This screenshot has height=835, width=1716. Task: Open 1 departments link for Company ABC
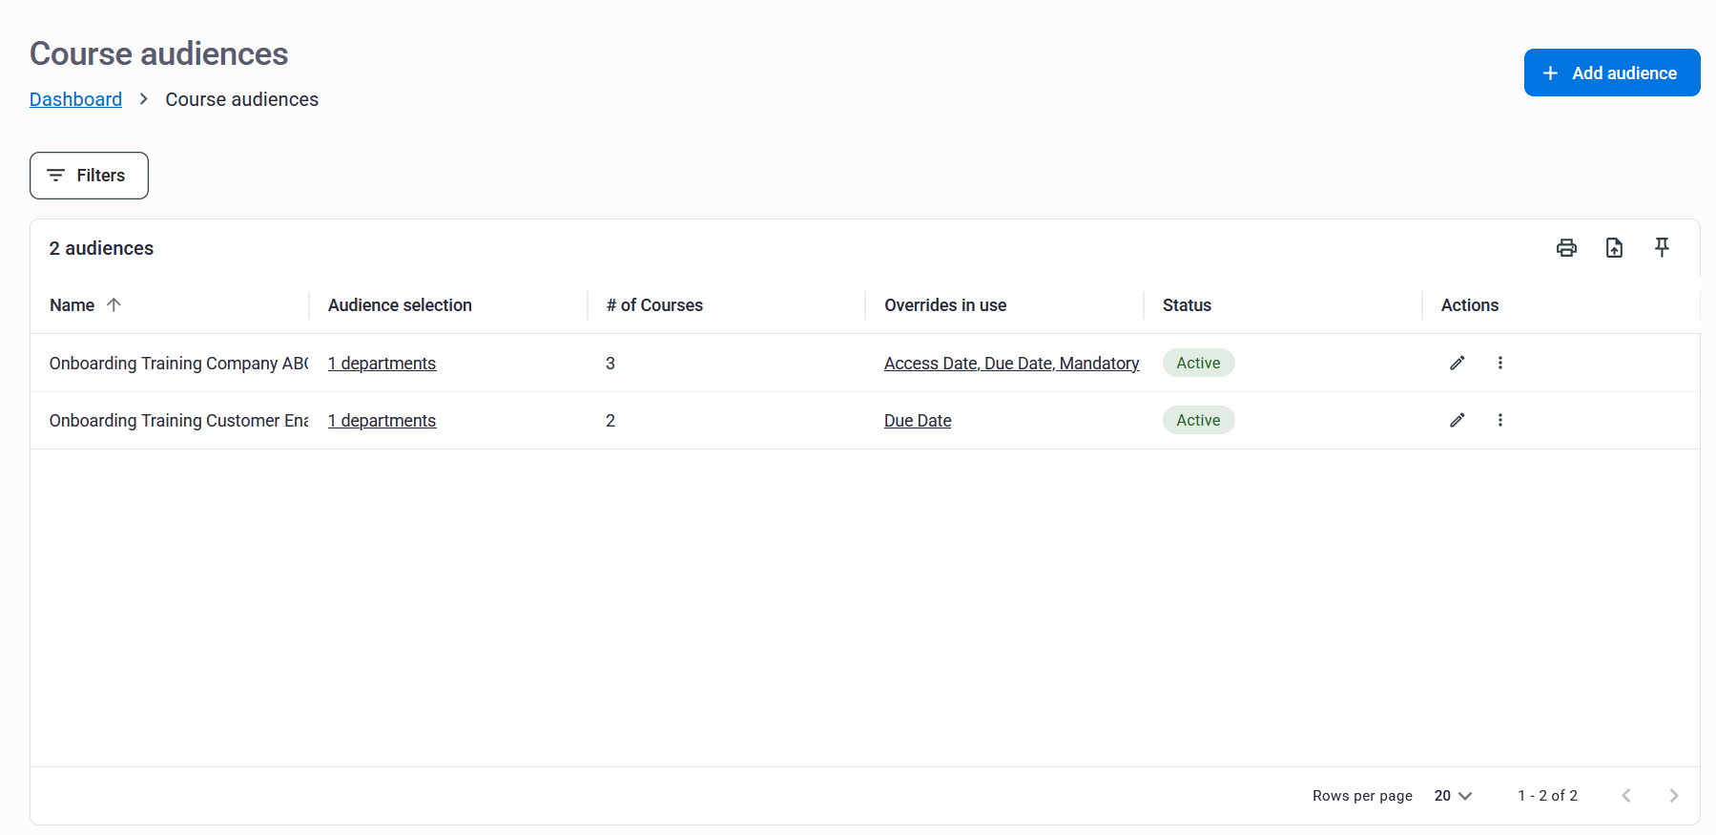pos(382,364)
